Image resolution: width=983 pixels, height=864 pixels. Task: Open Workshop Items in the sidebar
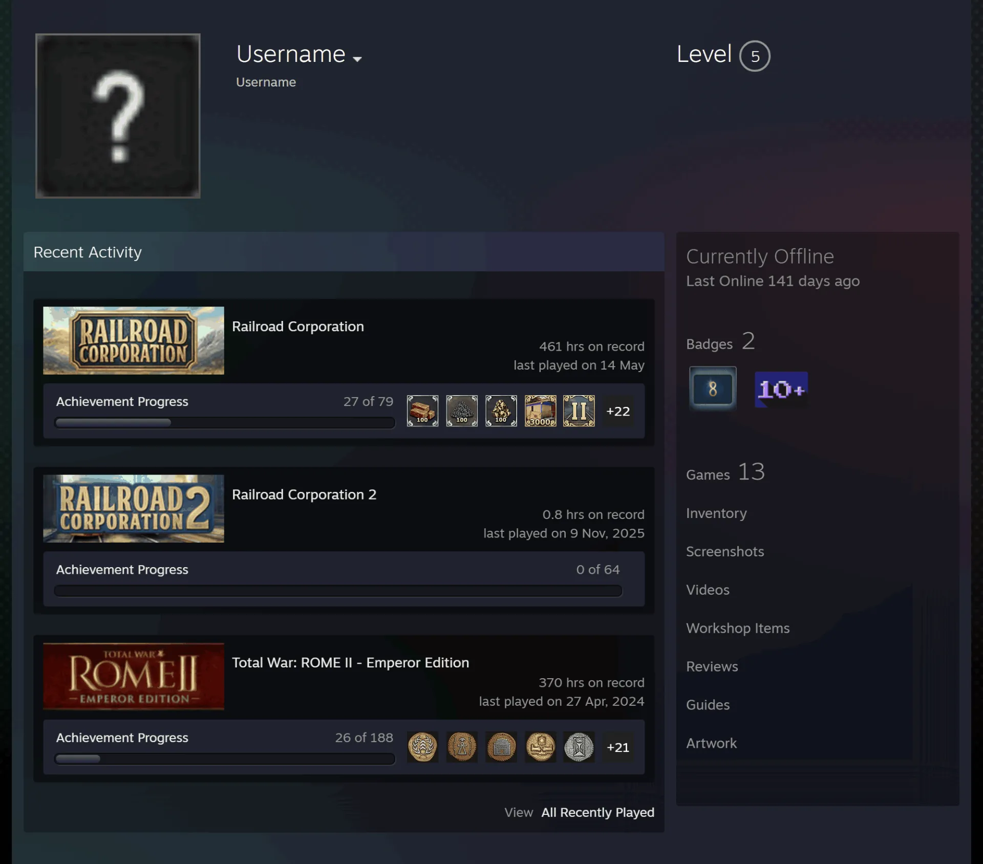(x=738, y=628)
